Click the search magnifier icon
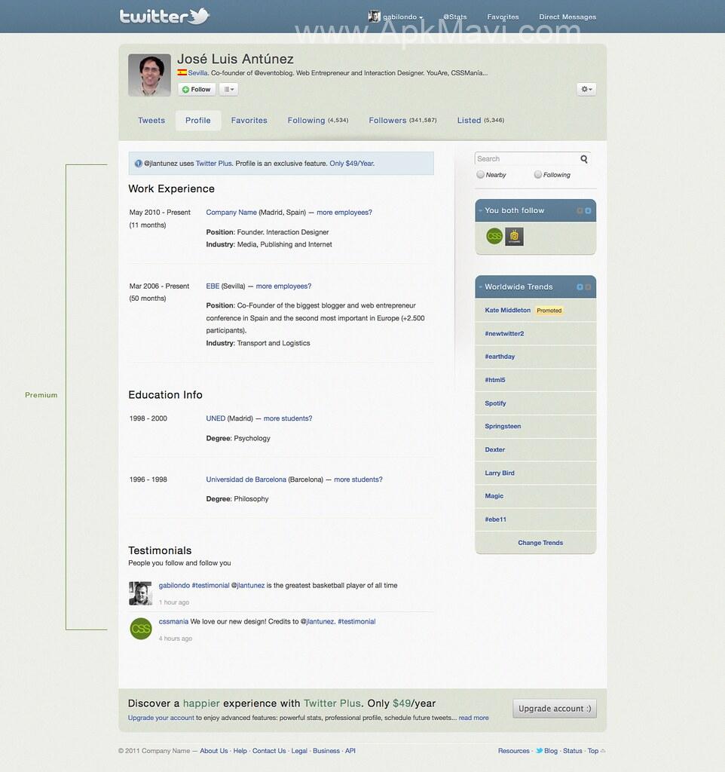Screen dimensions: 725x772 pyautogui.click(x=584, y=159)
